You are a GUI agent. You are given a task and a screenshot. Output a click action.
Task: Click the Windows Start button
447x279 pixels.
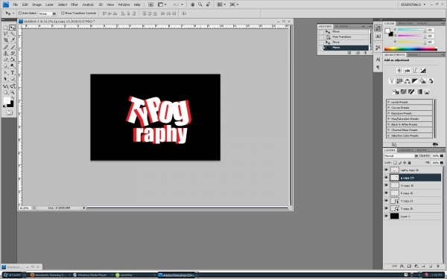point(13,275)
